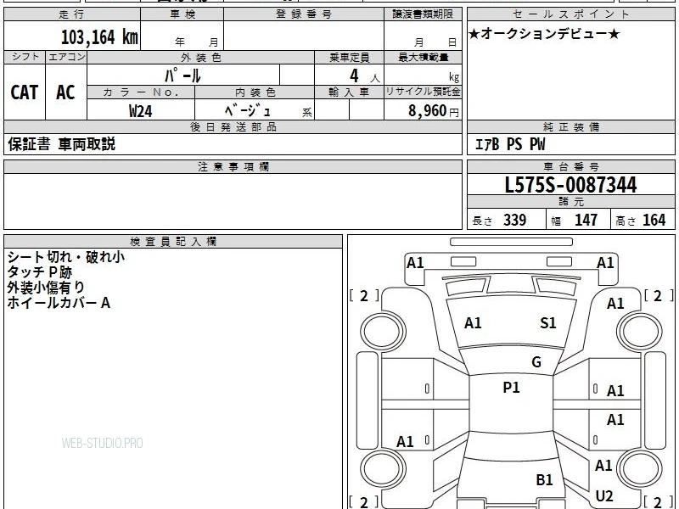Select the 登録番号 header label
Viewport: 679px width, 509px height.
click(304, 14)
